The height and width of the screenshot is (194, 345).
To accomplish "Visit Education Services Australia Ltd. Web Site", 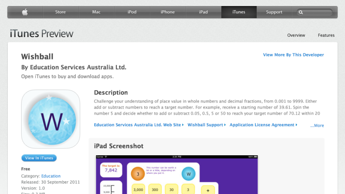I will coord(138,125).
